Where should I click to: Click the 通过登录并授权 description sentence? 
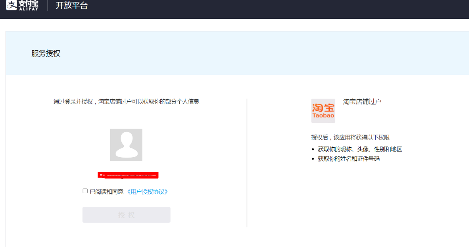[126, 102]
